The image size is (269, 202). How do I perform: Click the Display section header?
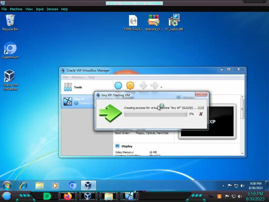127,146
